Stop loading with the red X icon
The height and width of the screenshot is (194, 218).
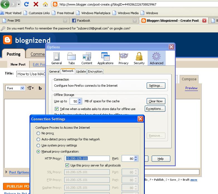[x=36, y=4]
